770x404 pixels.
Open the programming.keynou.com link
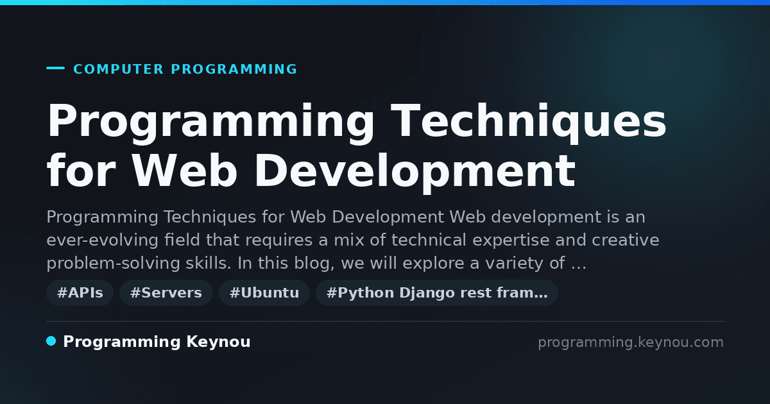click(x=631, y=342)
